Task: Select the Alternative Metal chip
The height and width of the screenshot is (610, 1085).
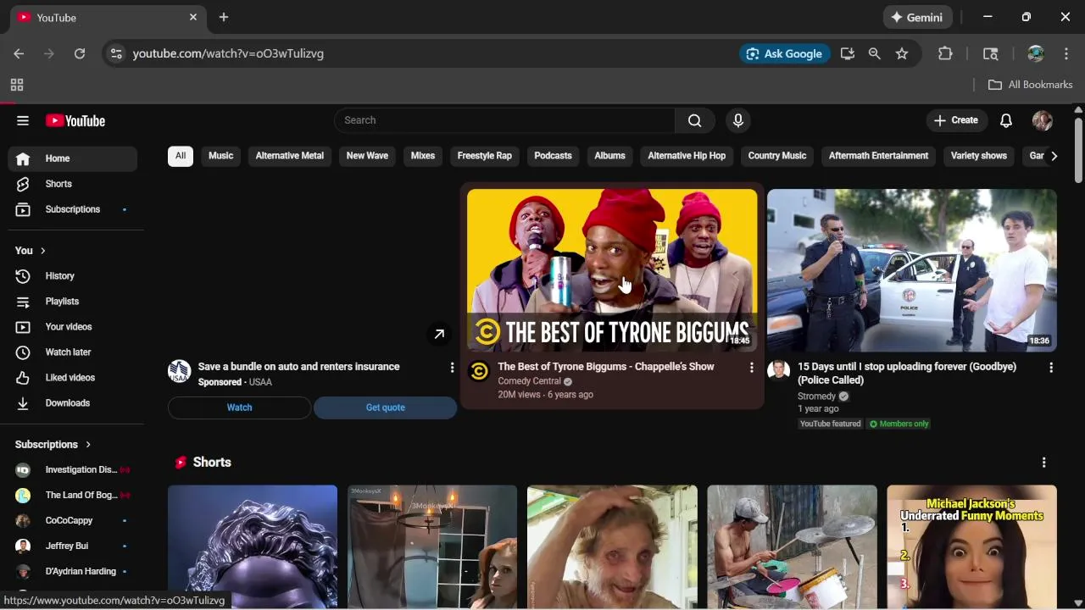Action: point(290,156)
